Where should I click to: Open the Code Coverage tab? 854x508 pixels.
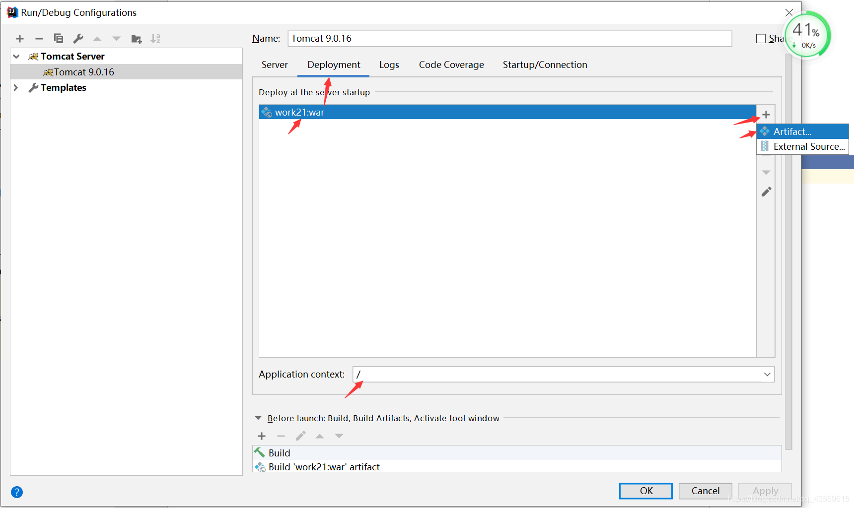(x=451, y=65)
